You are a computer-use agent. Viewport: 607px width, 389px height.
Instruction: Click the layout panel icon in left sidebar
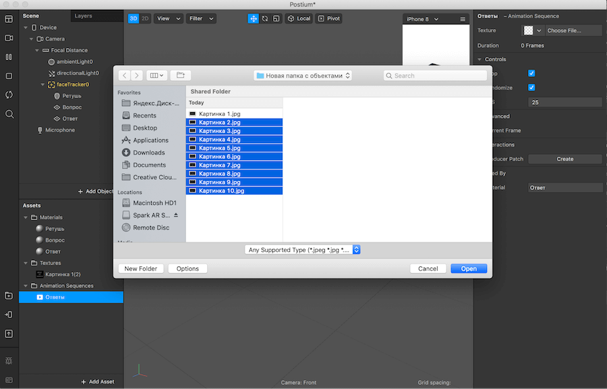[9, 19]
